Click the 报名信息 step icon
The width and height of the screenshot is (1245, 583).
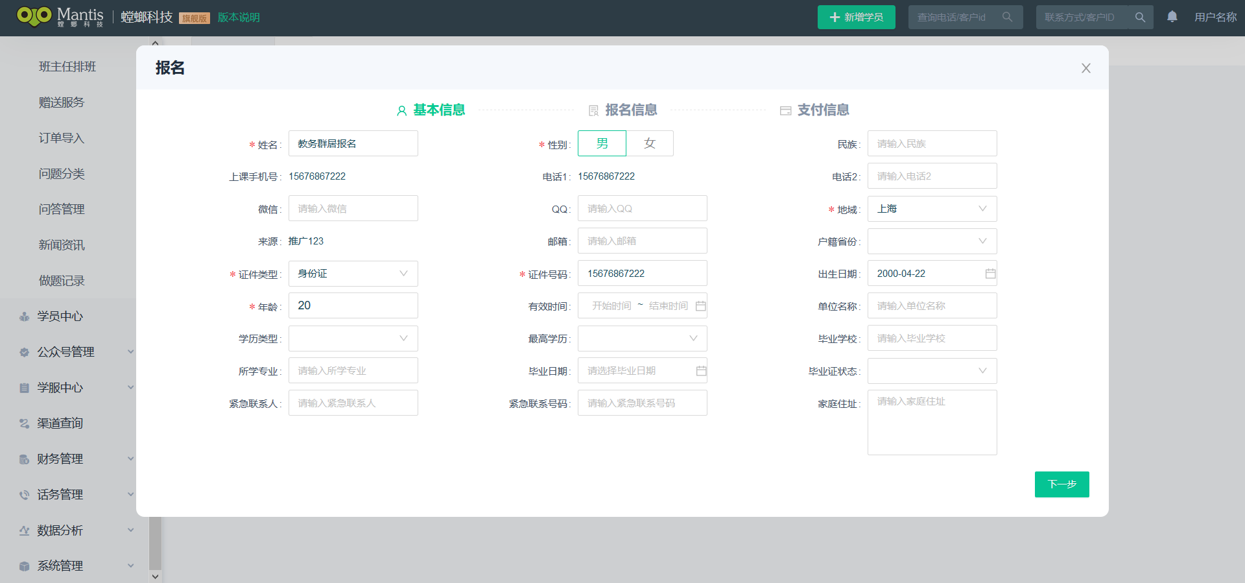[x=593, y=111]
